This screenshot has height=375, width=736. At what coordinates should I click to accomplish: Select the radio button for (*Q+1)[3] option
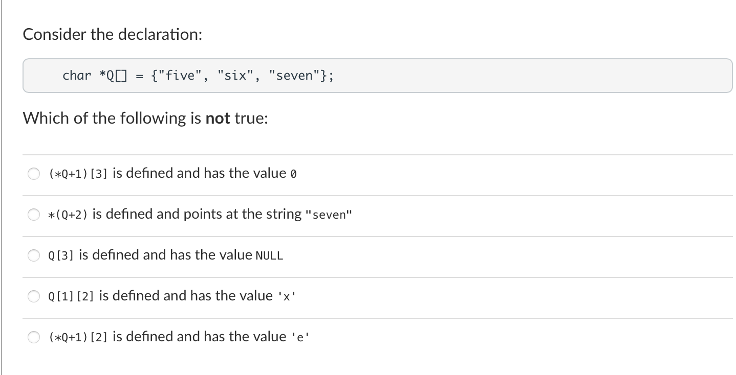(x=34, y=174)
